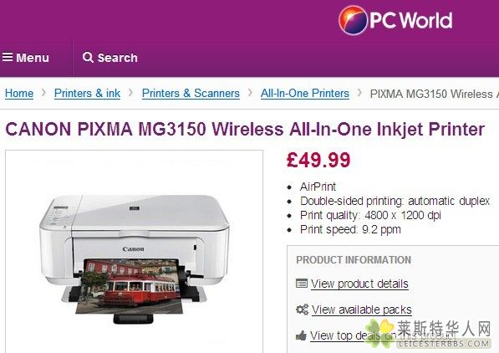
Task: Open Printers & Scanners breadcrumb
Action: [x=191, y=94]
